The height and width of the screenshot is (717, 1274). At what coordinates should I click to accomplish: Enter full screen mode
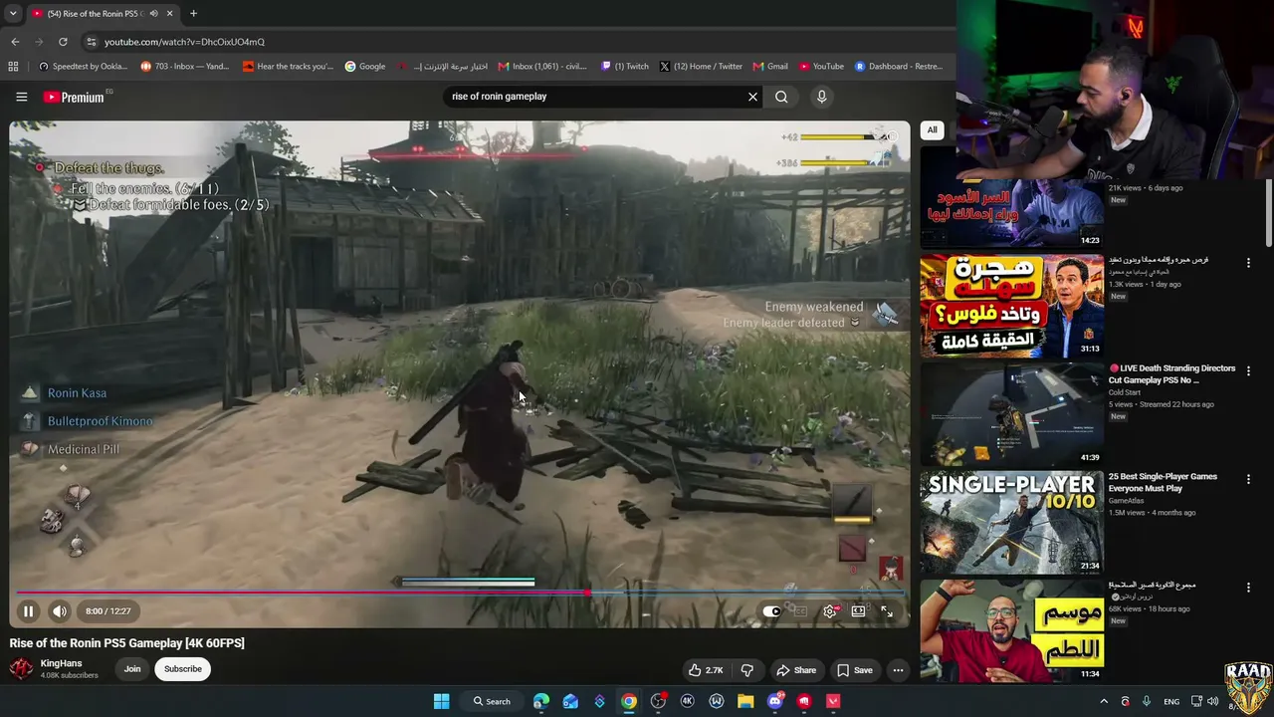(887, 611)
